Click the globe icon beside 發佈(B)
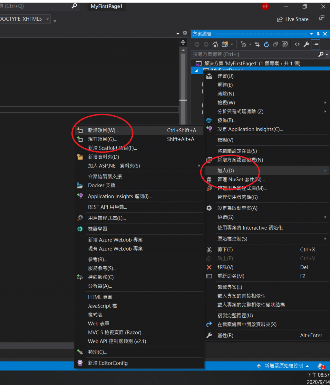Viewport: 330px width, 385px height. click(x=209, y=120)
